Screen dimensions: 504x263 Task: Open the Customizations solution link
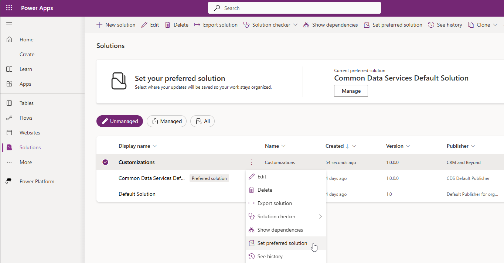pos(137,162)
